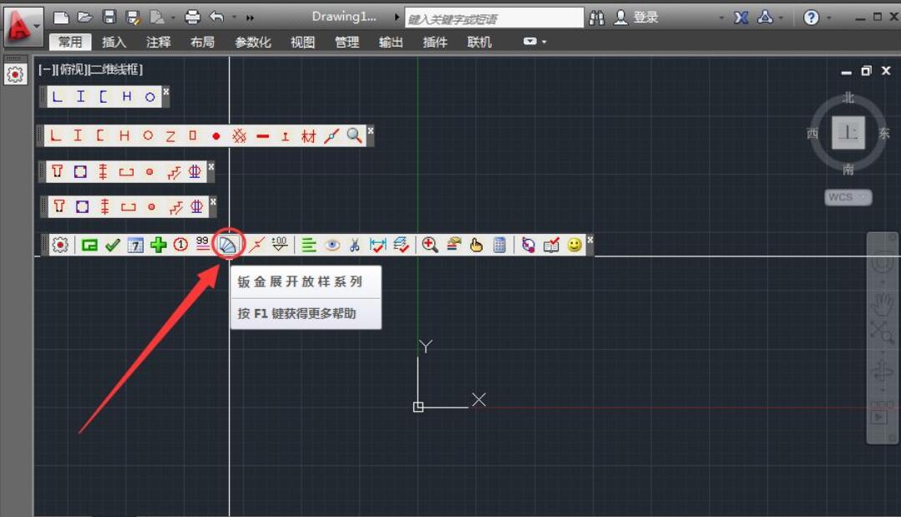The height and width of the screenshot is (517, 901).
Task: Toggle the eye icon on the plugin toolbar
Action: tap(332, 244)
